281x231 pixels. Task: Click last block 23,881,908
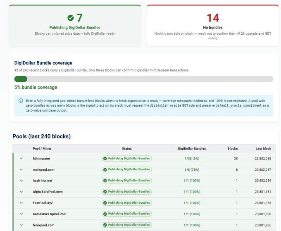click(263, 214)
